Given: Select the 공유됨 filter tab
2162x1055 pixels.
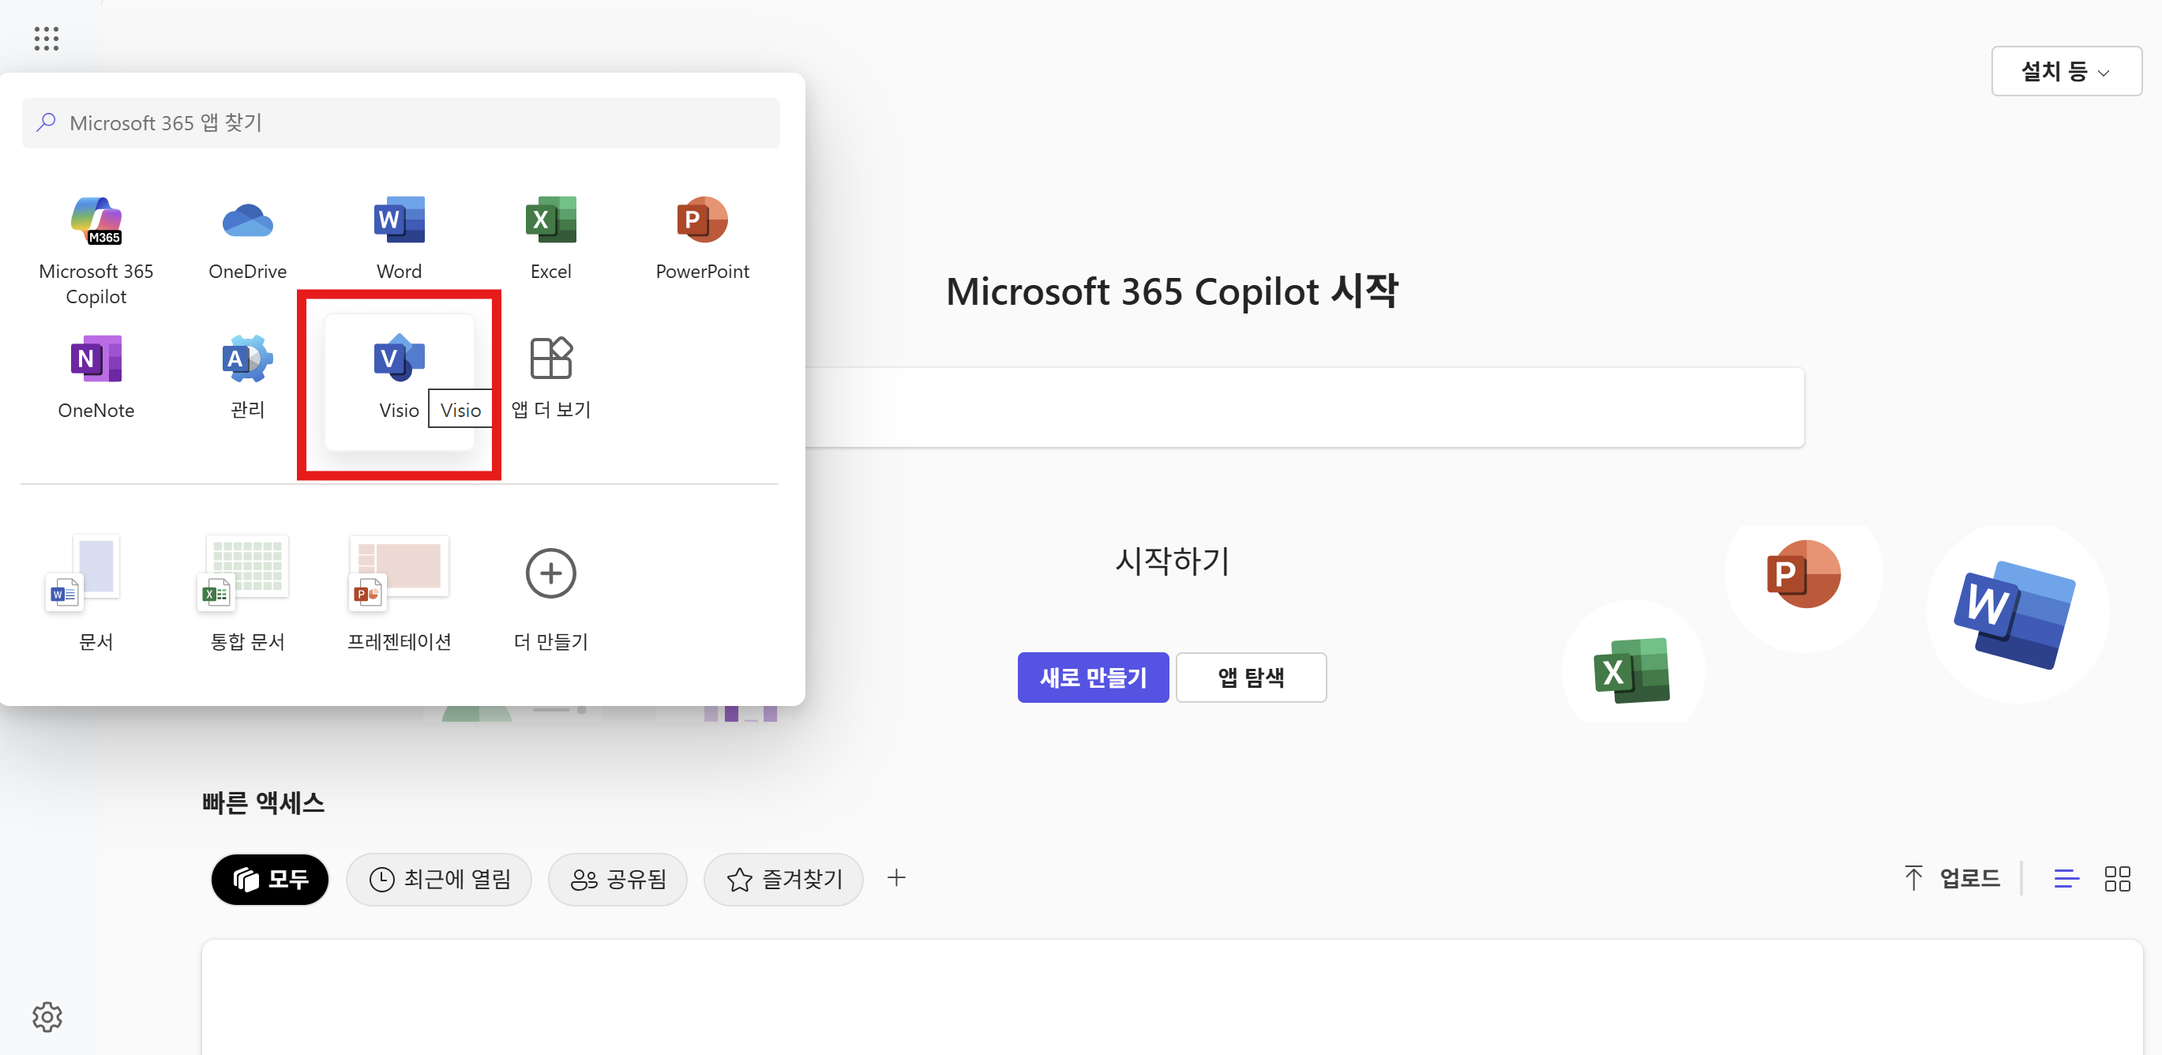Looking at the screenshot, I should coord(617,880).
